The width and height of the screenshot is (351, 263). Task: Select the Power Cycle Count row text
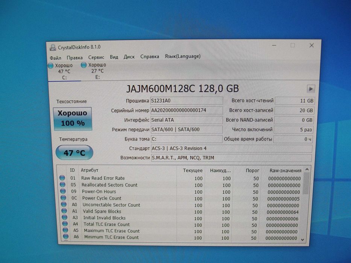click(102, 198)
